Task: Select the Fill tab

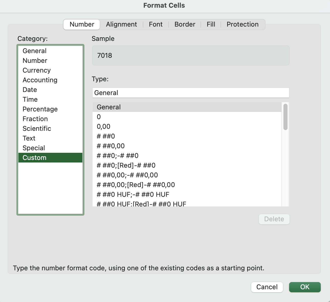Action: pos(211,24)
